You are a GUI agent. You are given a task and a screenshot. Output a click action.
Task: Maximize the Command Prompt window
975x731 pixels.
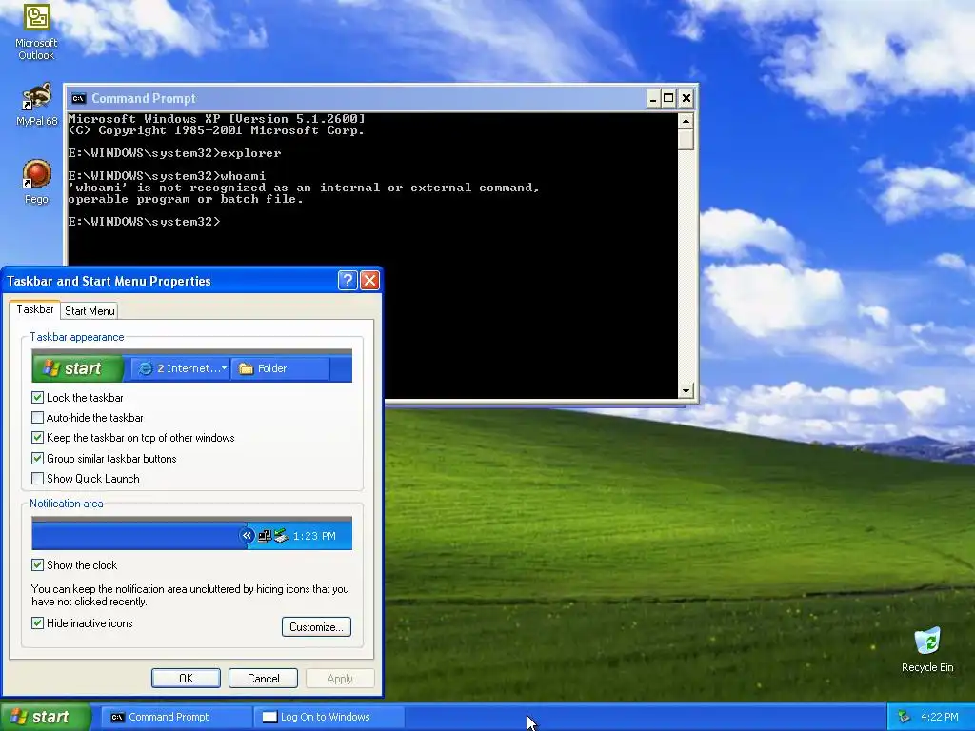tap(668, 98)
